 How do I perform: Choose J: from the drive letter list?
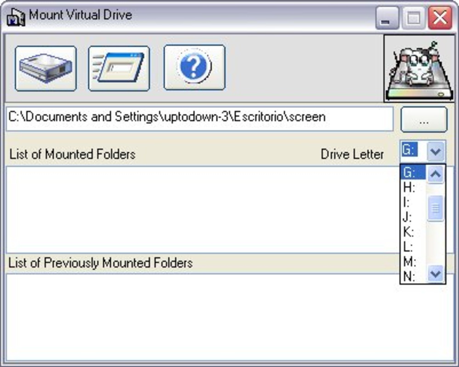click(x=413, y=217)
